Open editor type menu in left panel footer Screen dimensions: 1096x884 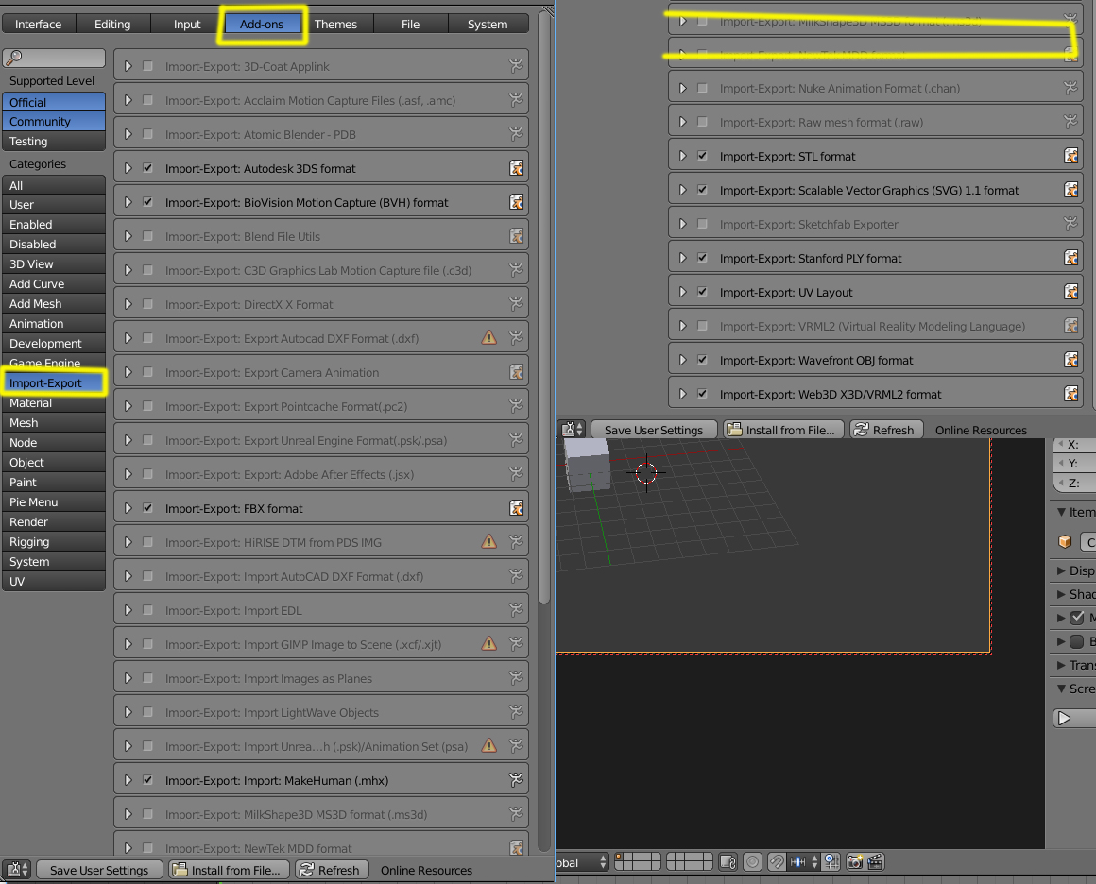click(x=17, y=870)
